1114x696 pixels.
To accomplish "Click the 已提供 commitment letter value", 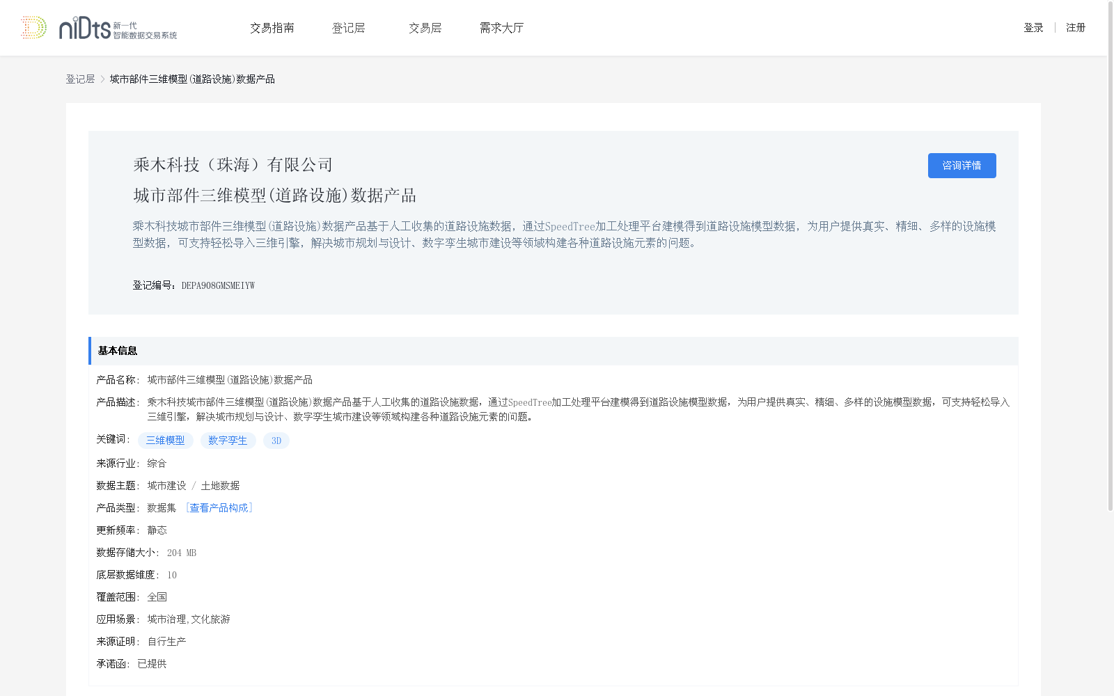I will [152, 664].
